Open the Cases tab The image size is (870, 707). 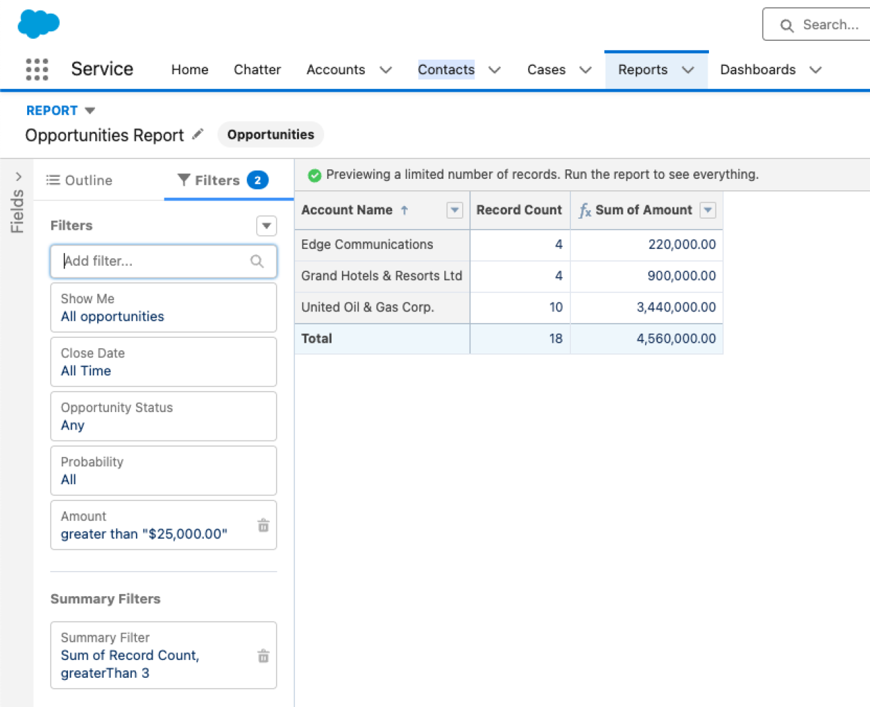tap(546, 69)
